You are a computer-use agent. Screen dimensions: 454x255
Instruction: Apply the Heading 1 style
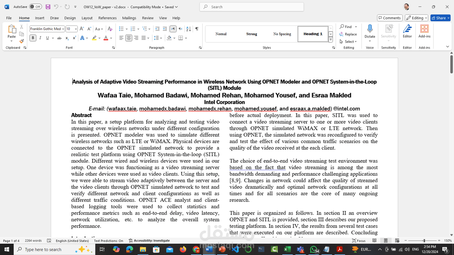coord(313,34)
